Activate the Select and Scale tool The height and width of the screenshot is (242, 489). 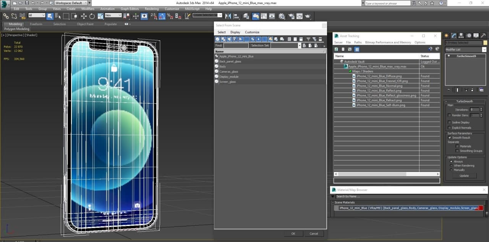point(100,16)
